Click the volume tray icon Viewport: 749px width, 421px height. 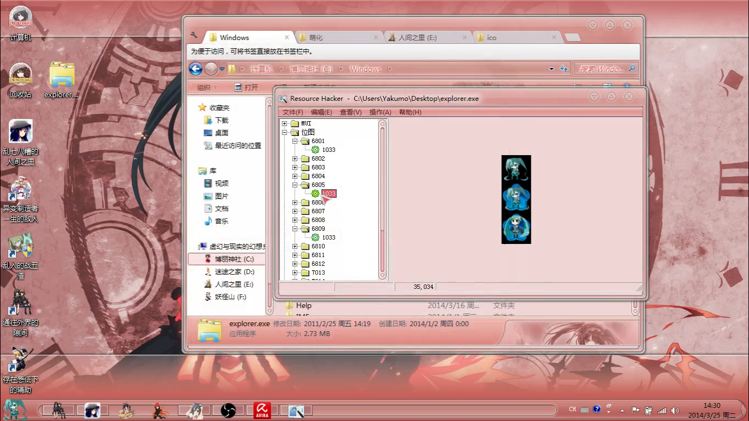click(x=674, y=410)
